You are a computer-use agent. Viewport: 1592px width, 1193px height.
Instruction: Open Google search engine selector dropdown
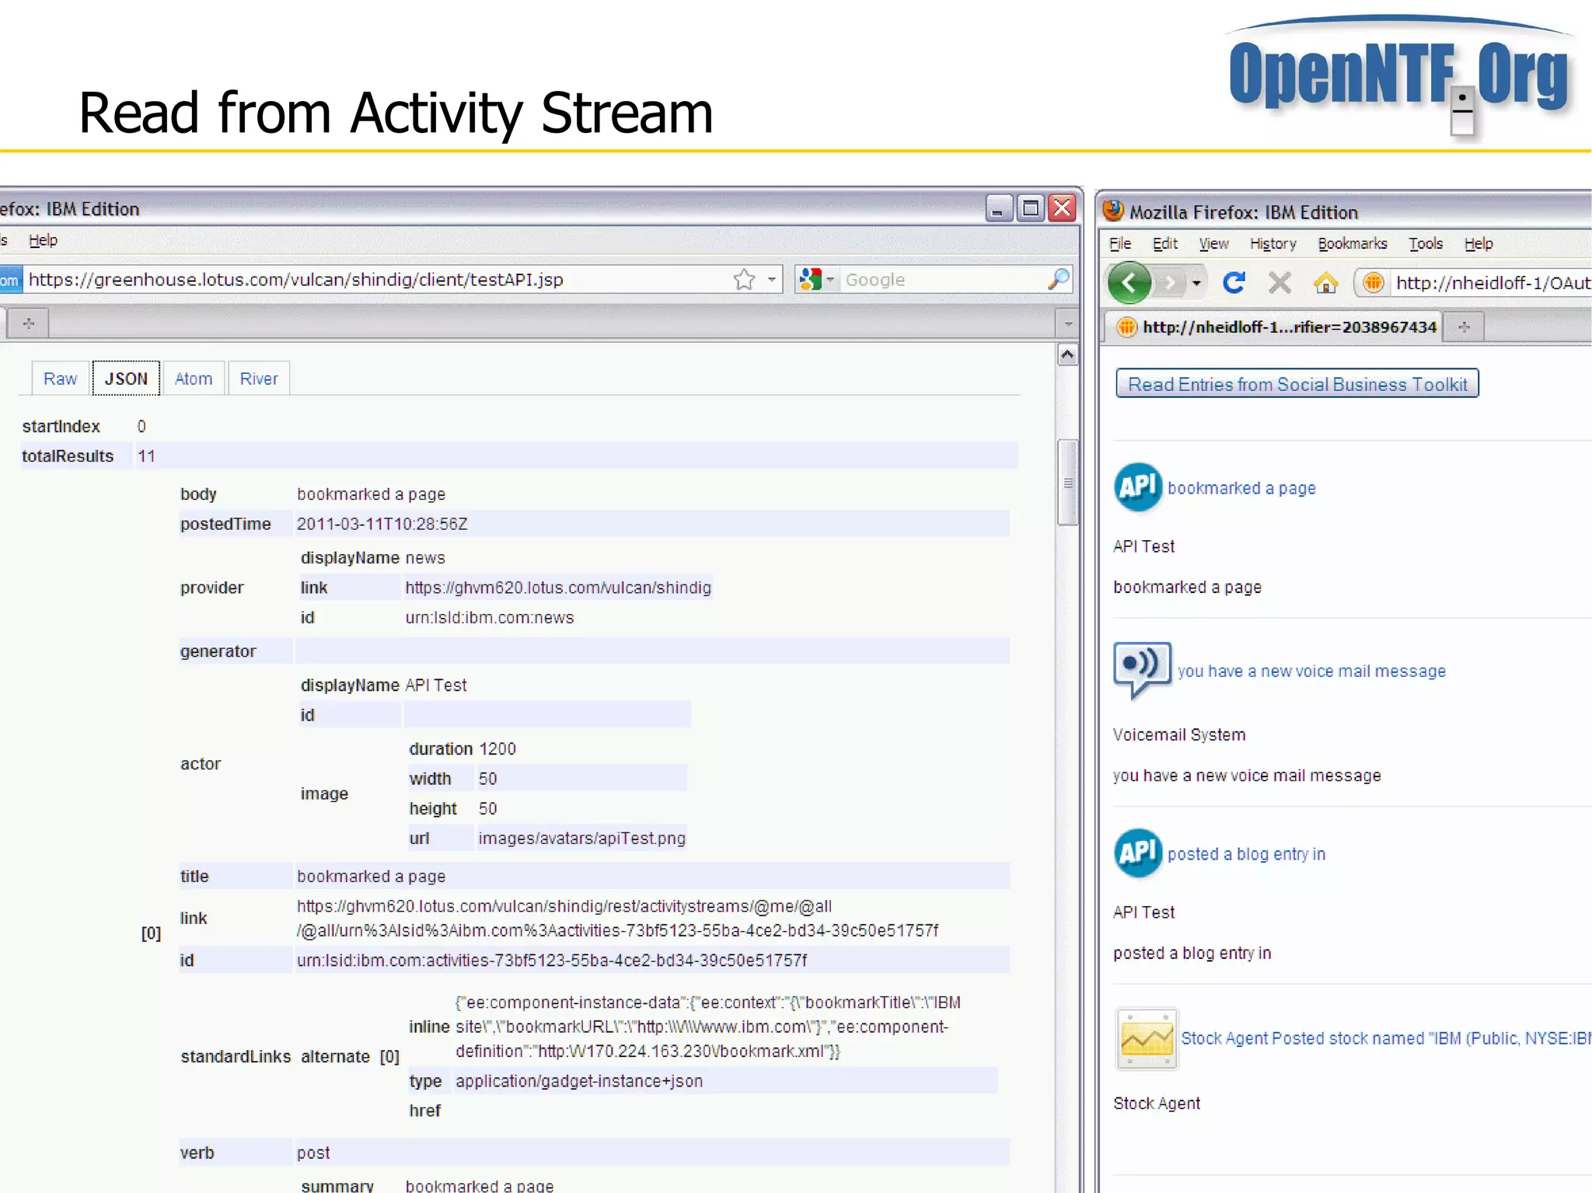(x=830, y=279)
